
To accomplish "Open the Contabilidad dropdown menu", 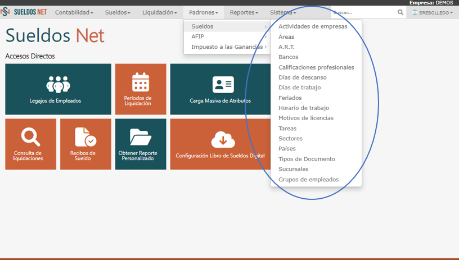I will click(x=74, y=12).
